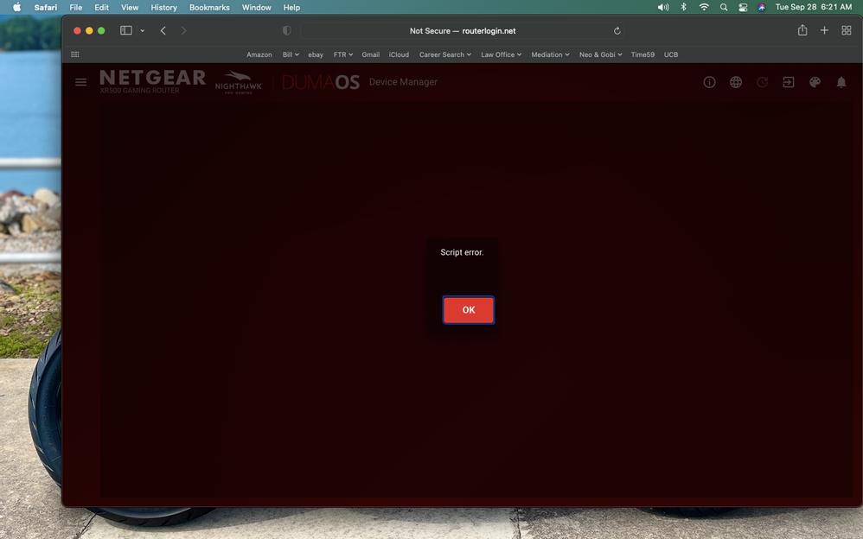The height and width of the screenshot is (539, 863).
Task: Open the Gmail bookmark link
Action: [370, 54]
